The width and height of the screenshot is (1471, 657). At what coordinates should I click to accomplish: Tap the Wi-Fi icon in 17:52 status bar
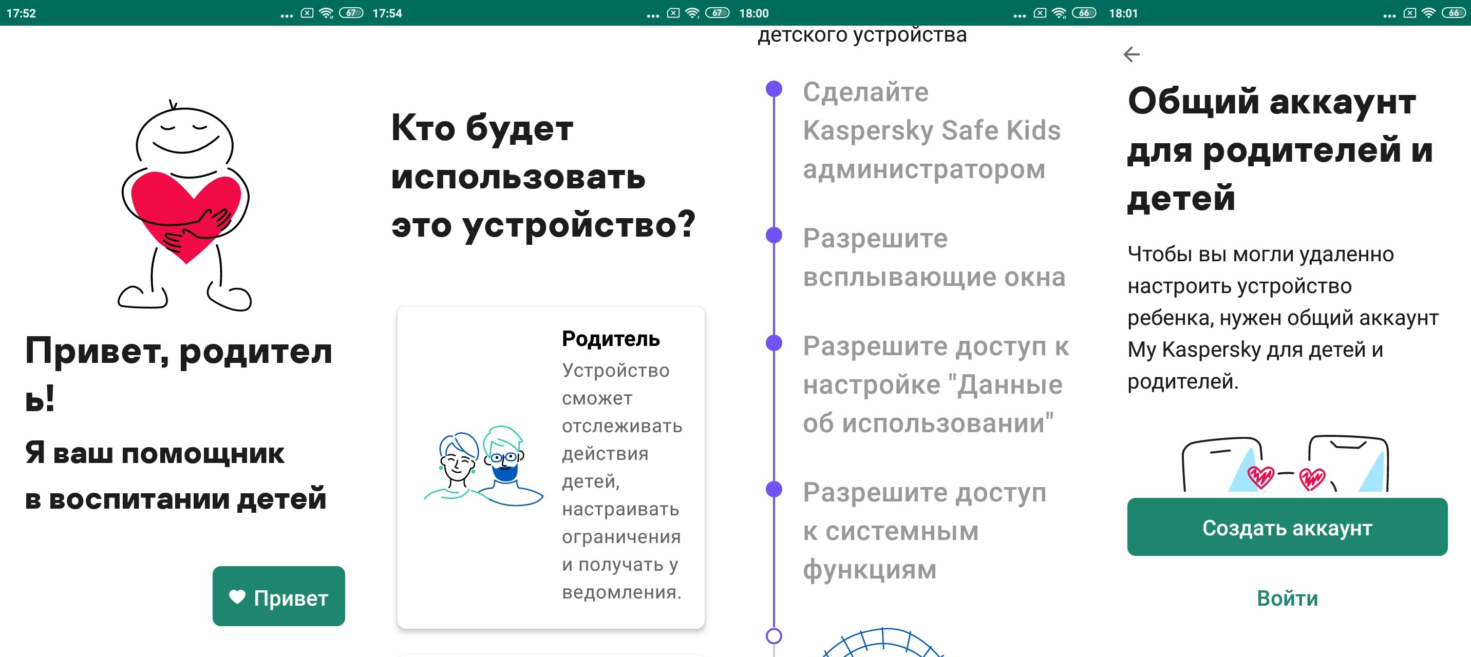[326, 12]
